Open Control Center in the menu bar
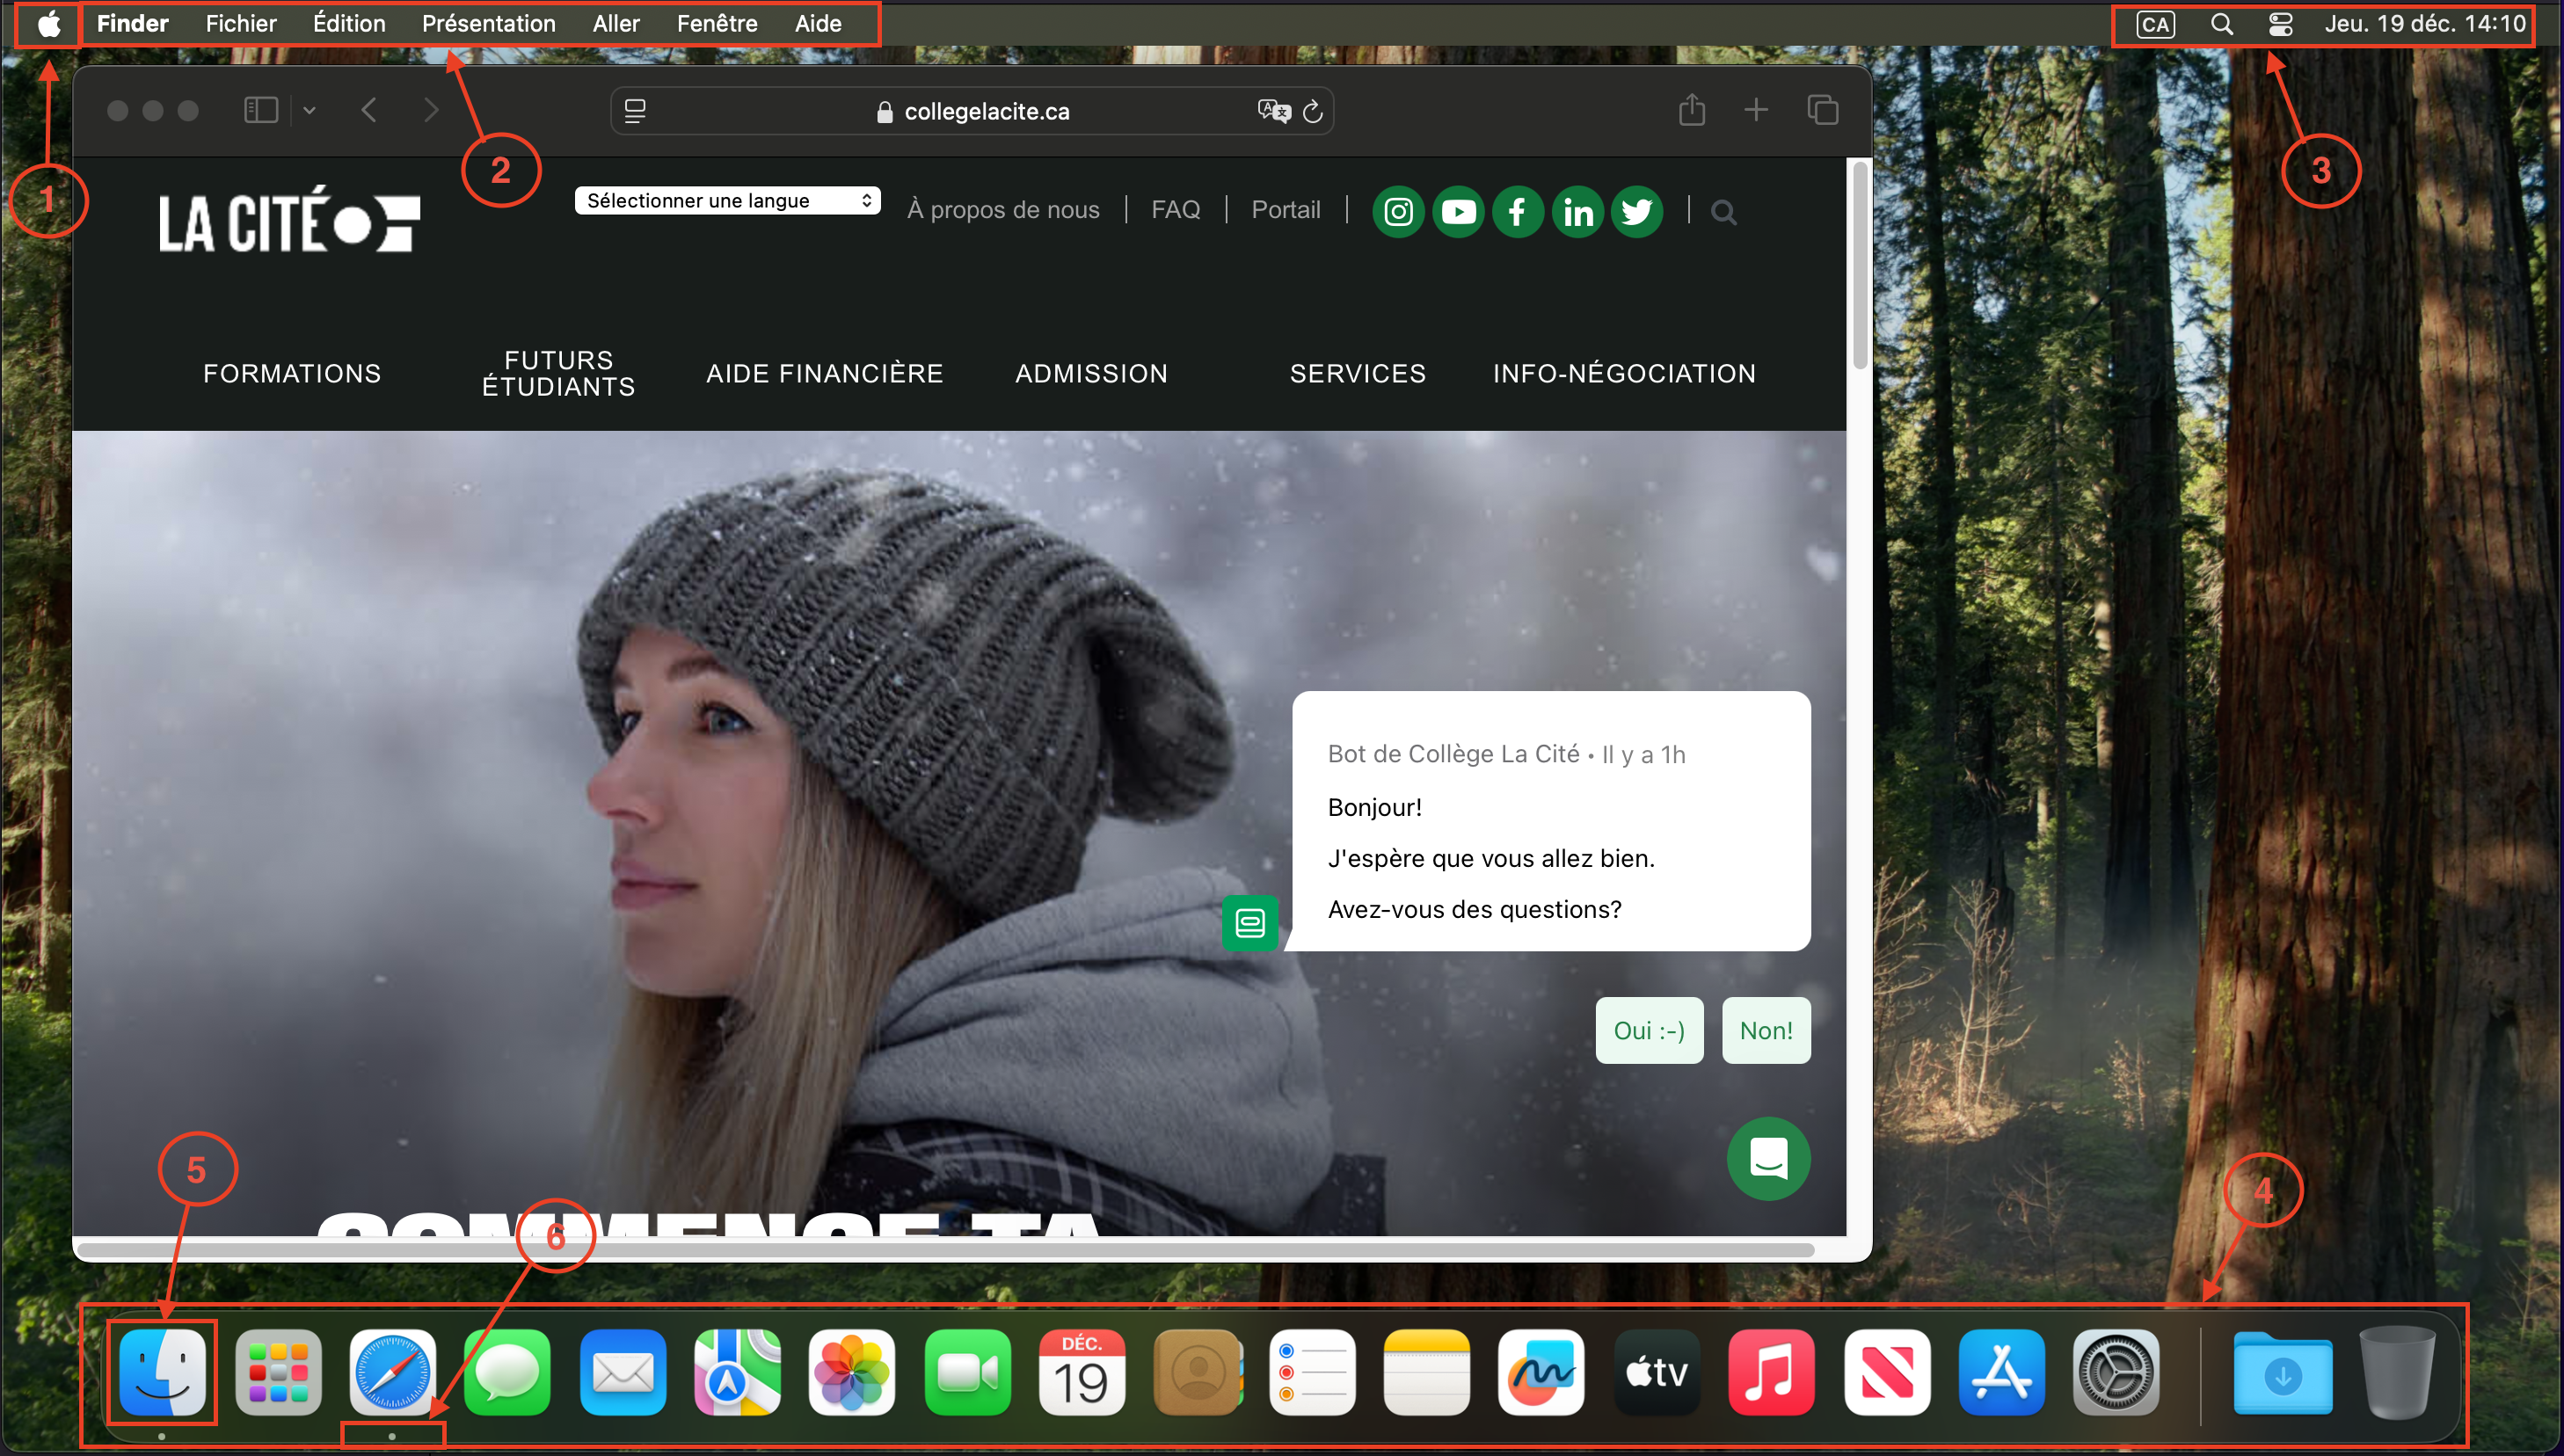The height and width of the screenshot is (1456, 2564). 2280,23
